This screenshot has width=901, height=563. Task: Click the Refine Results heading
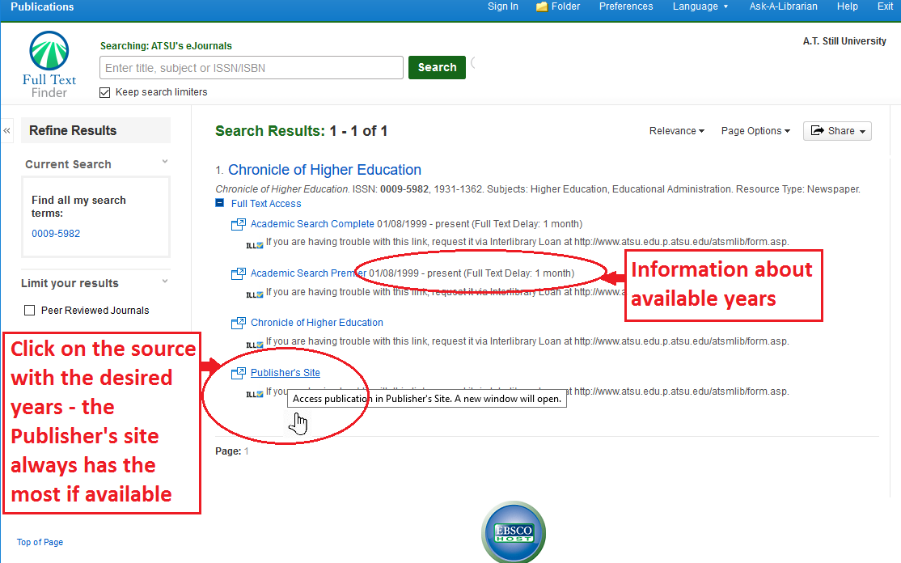[x=73, y=130]
